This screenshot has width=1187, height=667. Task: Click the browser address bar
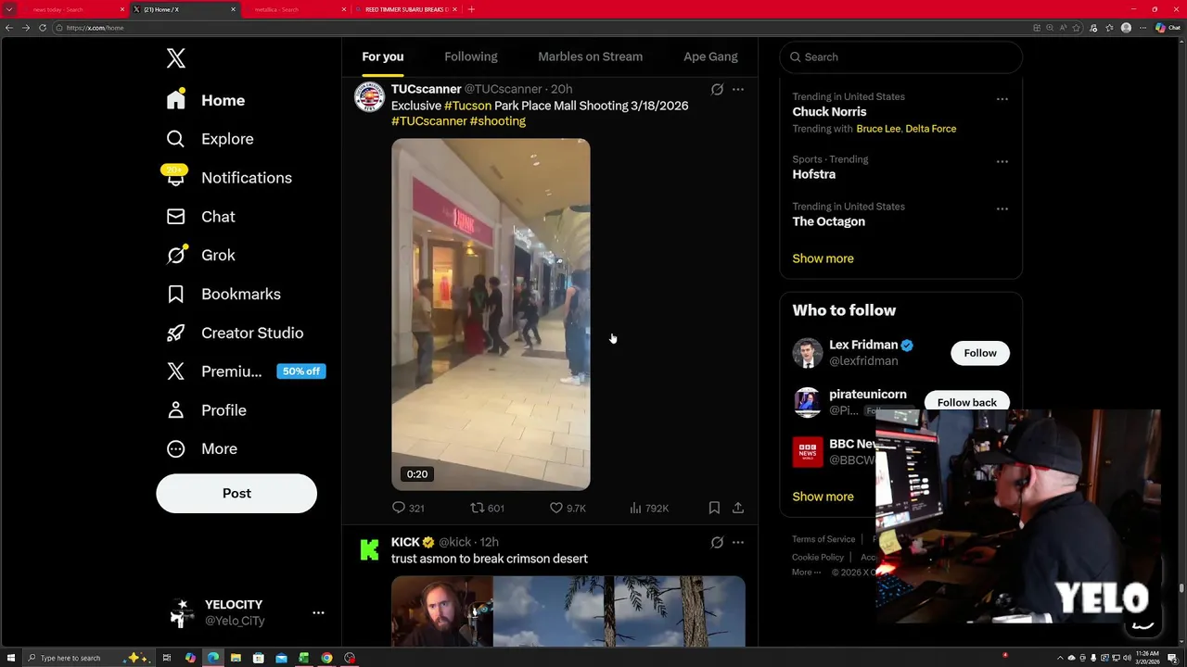coord(542,28)
